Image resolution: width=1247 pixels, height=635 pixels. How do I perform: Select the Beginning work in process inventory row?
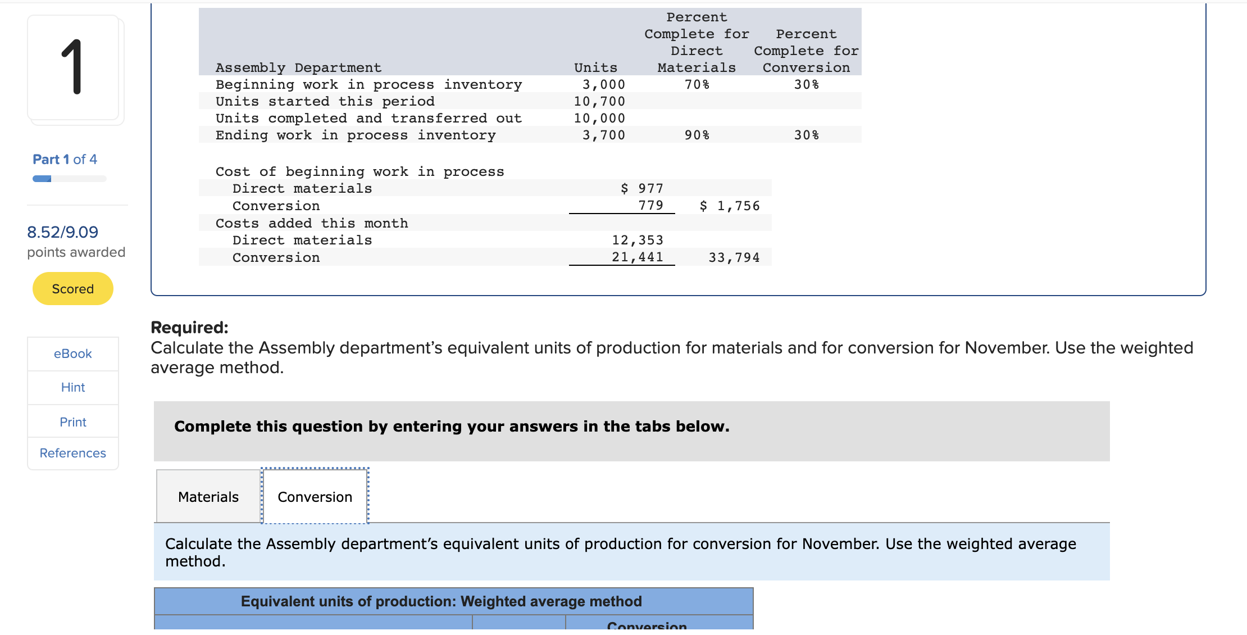click(368, 84)
